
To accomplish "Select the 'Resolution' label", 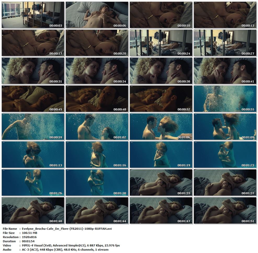I will [x=11, y=237].
